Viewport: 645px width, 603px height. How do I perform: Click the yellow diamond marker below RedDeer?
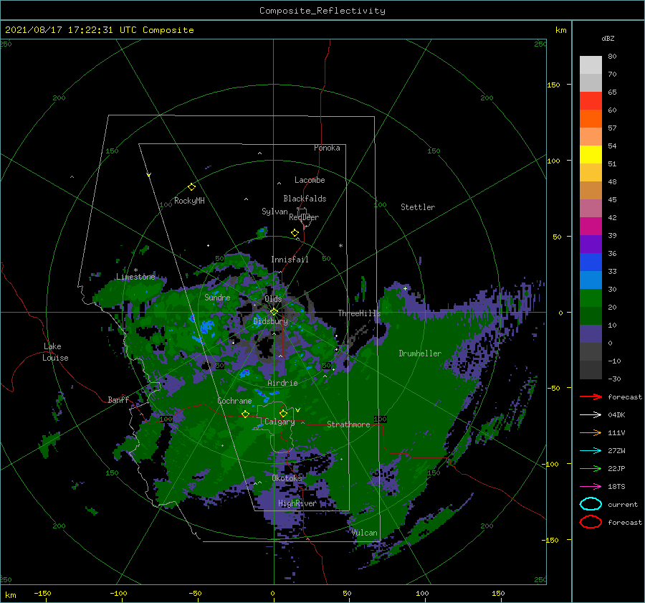tap(295, 232)
